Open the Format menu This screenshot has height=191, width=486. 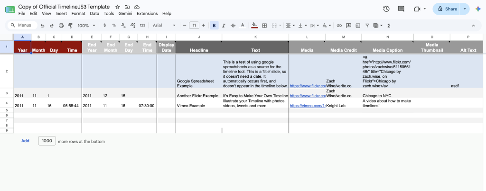coord(78,14)
